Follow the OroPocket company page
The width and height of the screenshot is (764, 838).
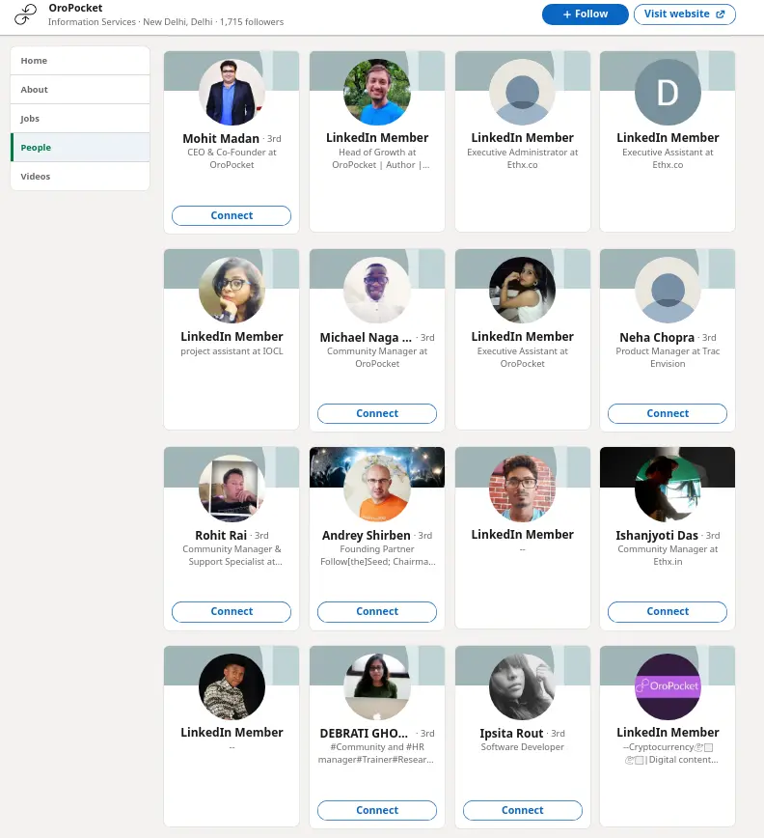(x=585, y=14)
